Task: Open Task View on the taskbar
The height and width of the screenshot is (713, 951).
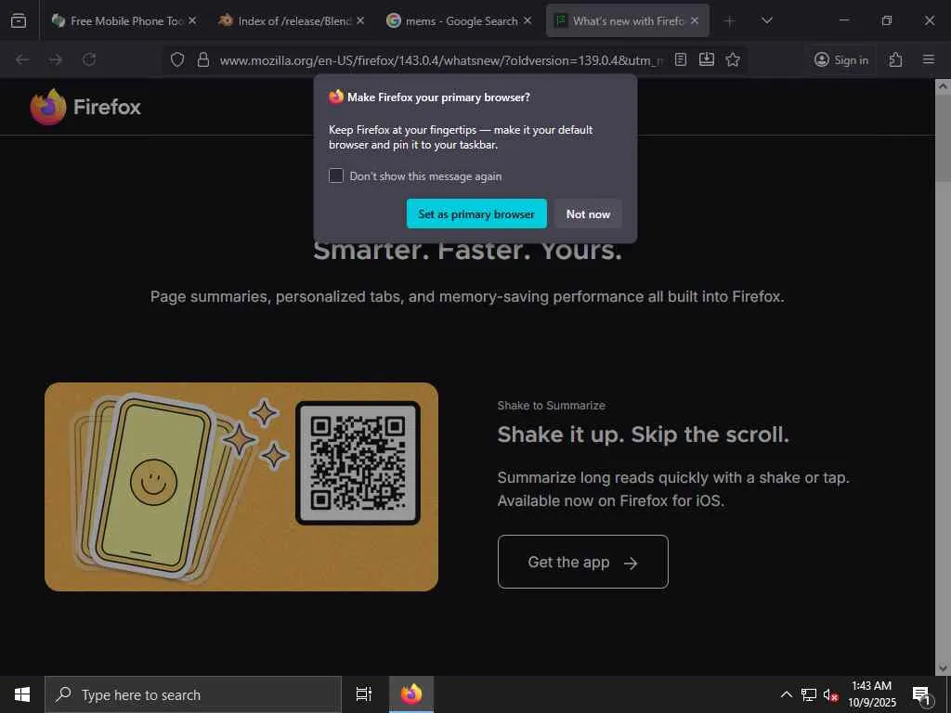Action: (364, 694)
